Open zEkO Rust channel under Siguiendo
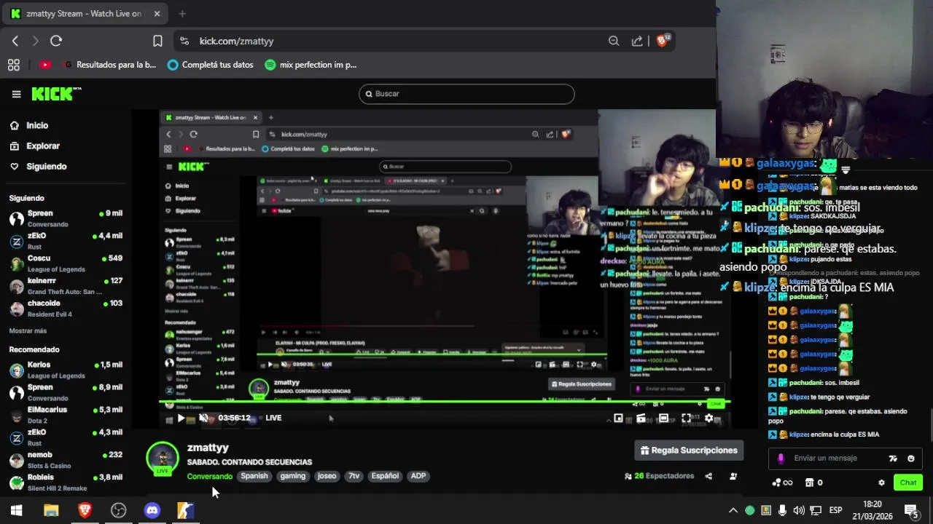 66,241
